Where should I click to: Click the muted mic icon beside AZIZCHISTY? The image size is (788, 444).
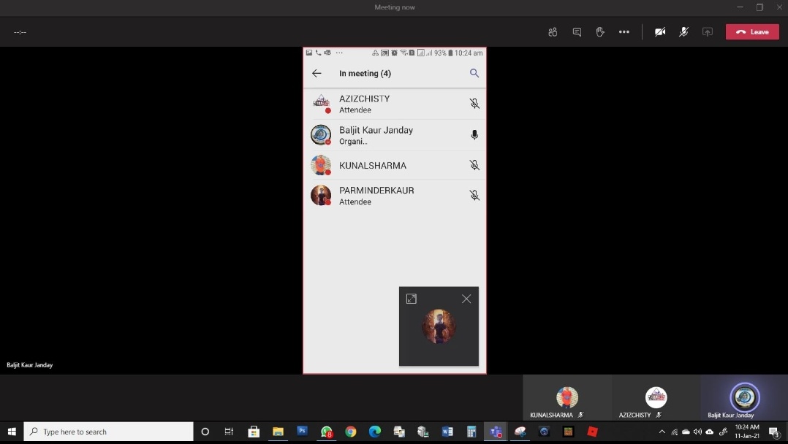(474, 104)
